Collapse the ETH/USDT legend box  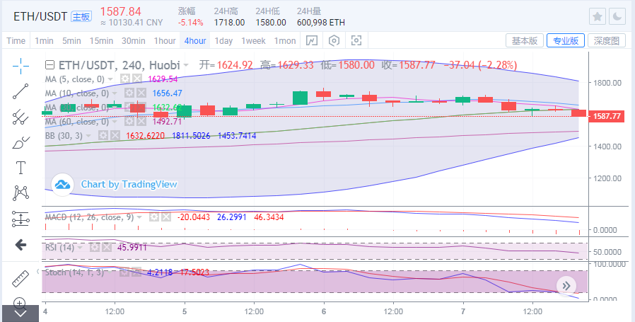pyautogui.click(x=49, y=65)
